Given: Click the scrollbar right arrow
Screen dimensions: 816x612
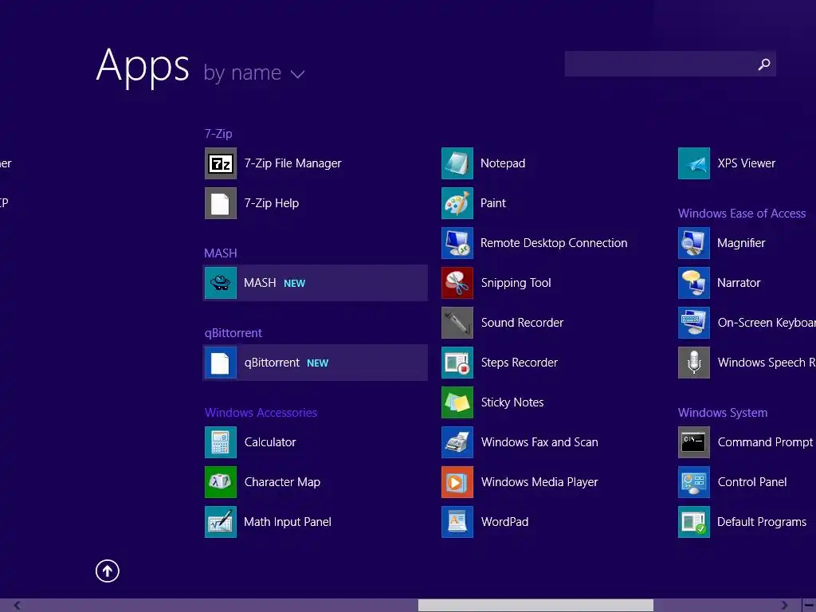Looking at the screenshot, I should (x=784, y=606).
